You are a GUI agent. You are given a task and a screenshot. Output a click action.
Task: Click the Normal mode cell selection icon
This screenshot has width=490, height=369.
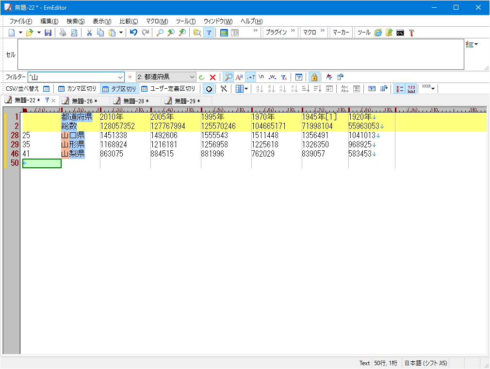click(209, 89)
